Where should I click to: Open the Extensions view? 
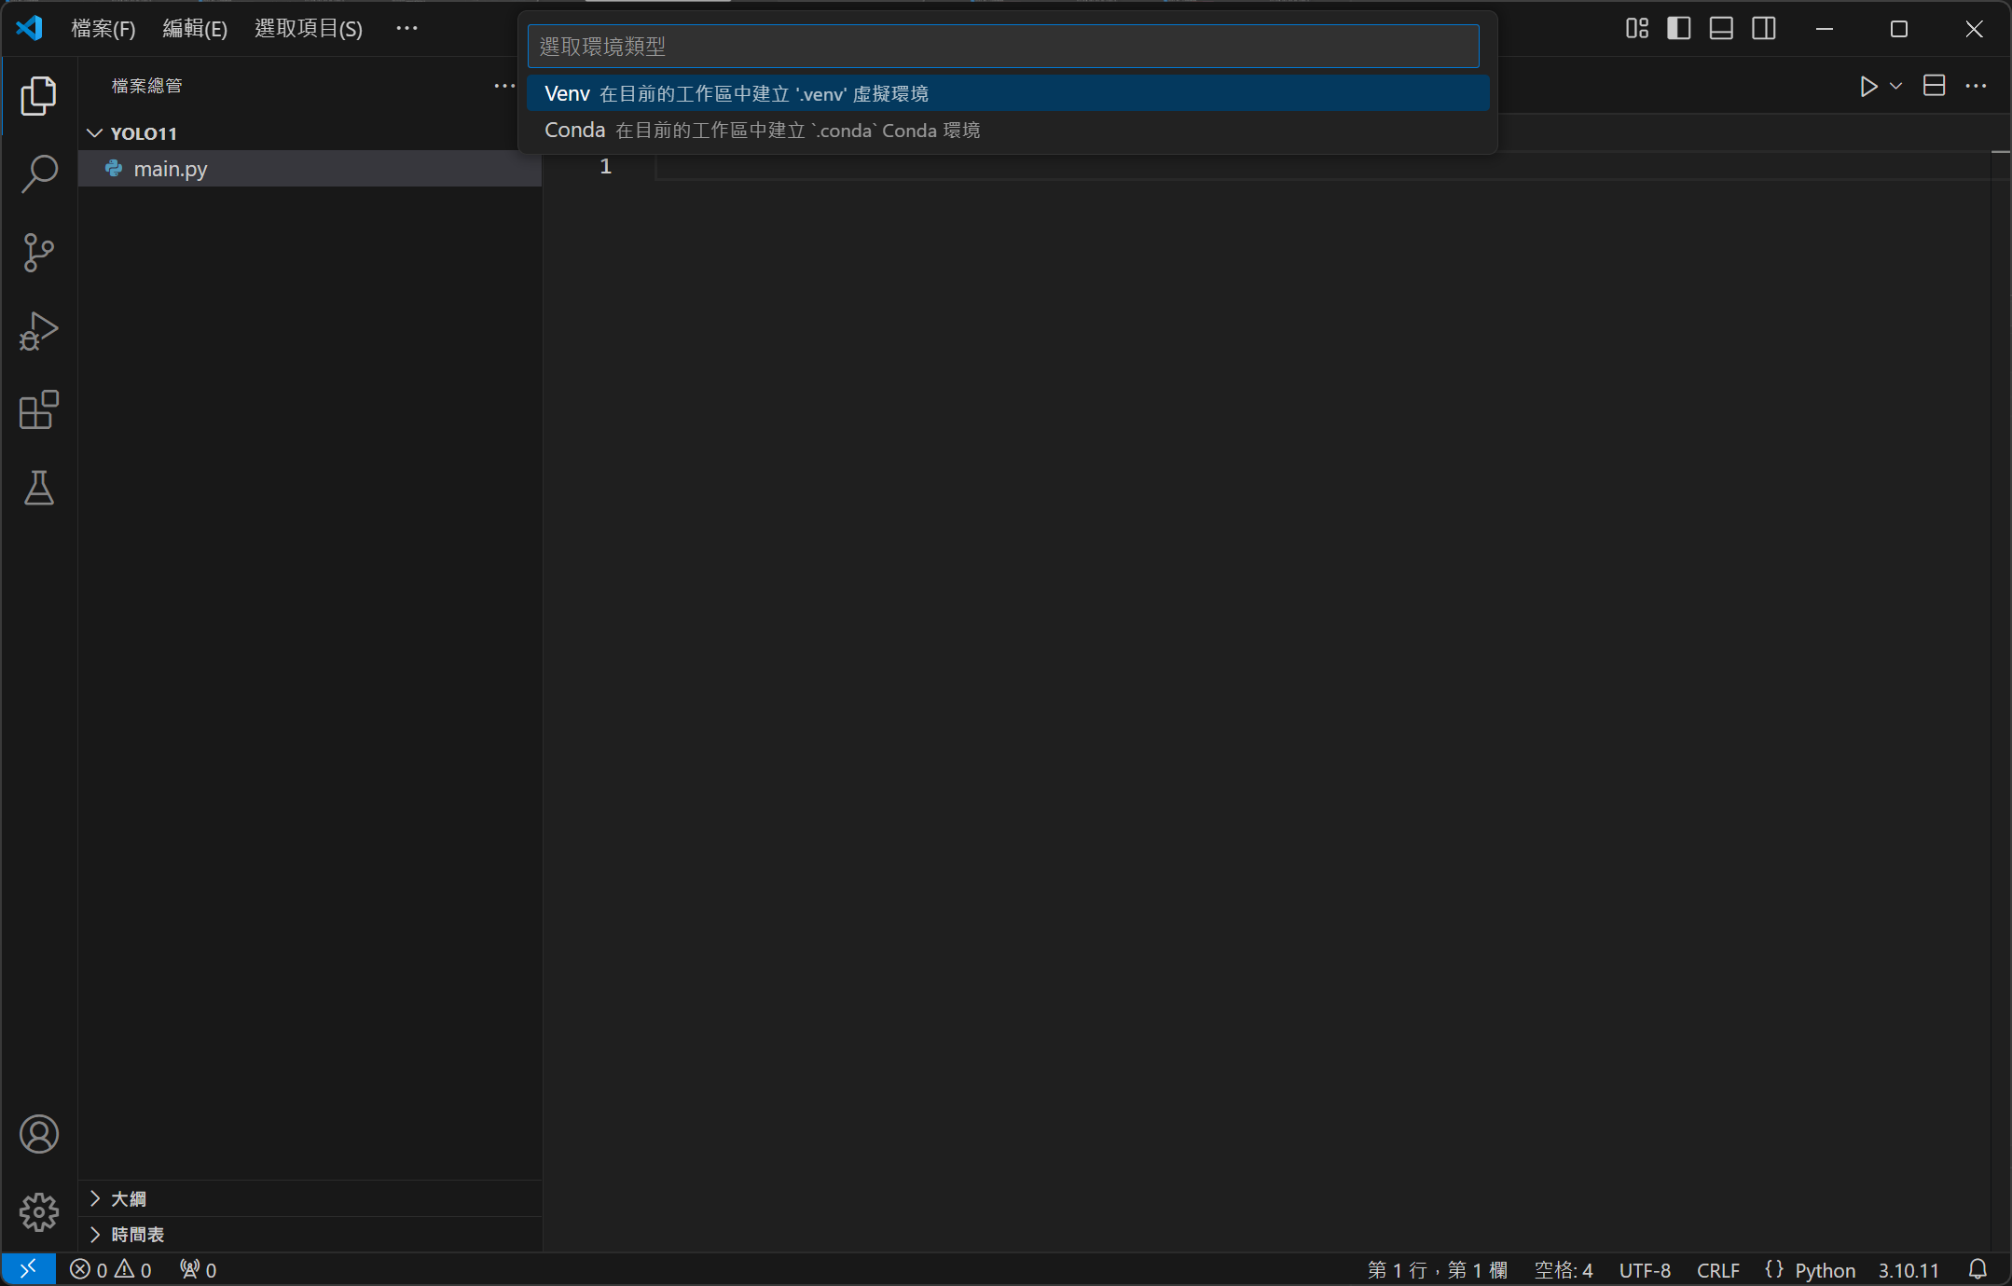(38, 409)
